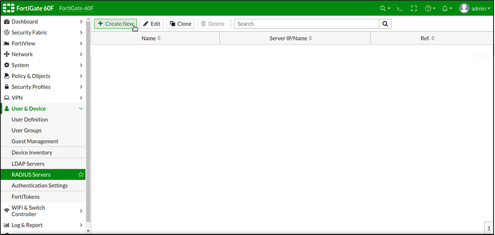Open the admin user dropdown
The height and width of the screenshot is (235, 495).
pyautogui.click(x=474, y=9)
